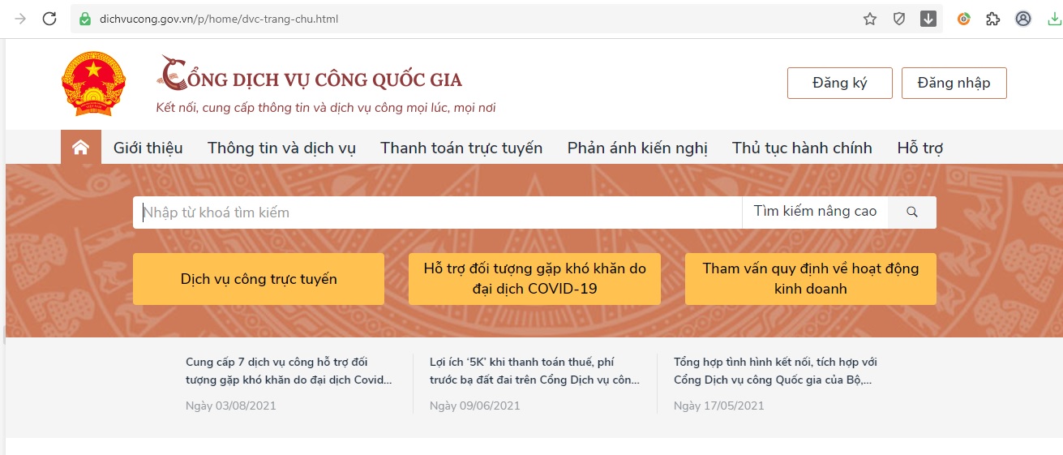Open the Giới thiệu menu item
Viewport: 1063px width, 455px height.
(148, 148)
